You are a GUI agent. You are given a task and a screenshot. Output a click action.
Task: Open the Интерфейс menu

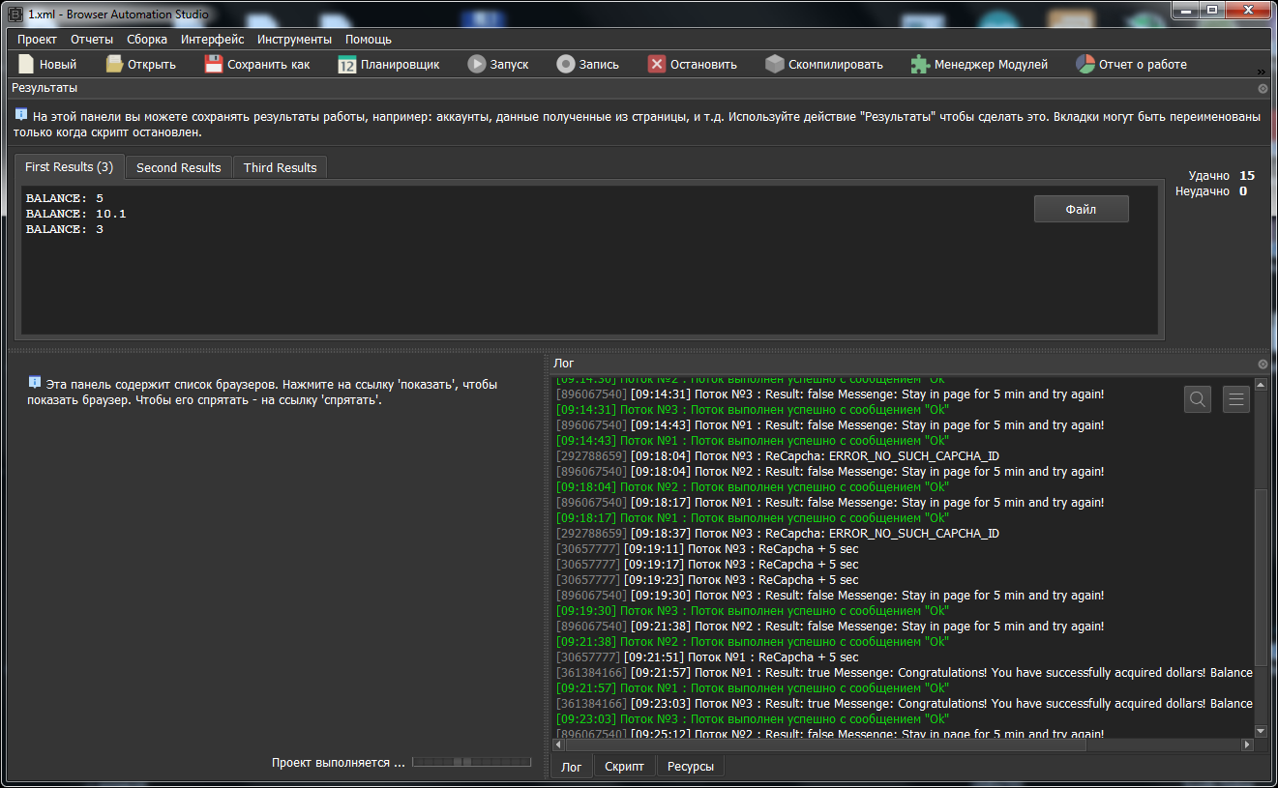[x=212, y=40]
